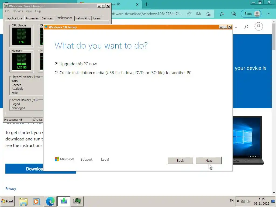
Task: Click the Memory gauge showing 1,23 GB
Action: tap(22, 61)
